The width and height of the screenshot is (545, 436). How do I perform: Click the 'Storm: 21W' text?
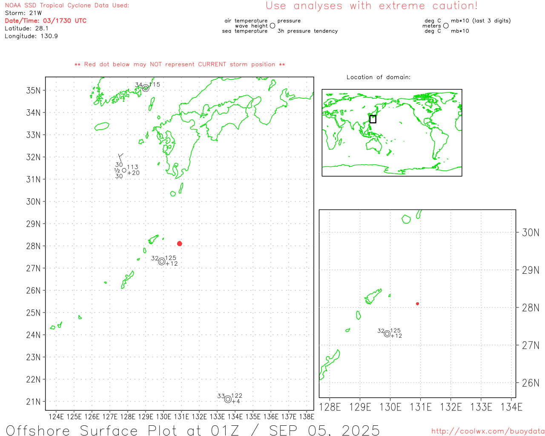23,13
